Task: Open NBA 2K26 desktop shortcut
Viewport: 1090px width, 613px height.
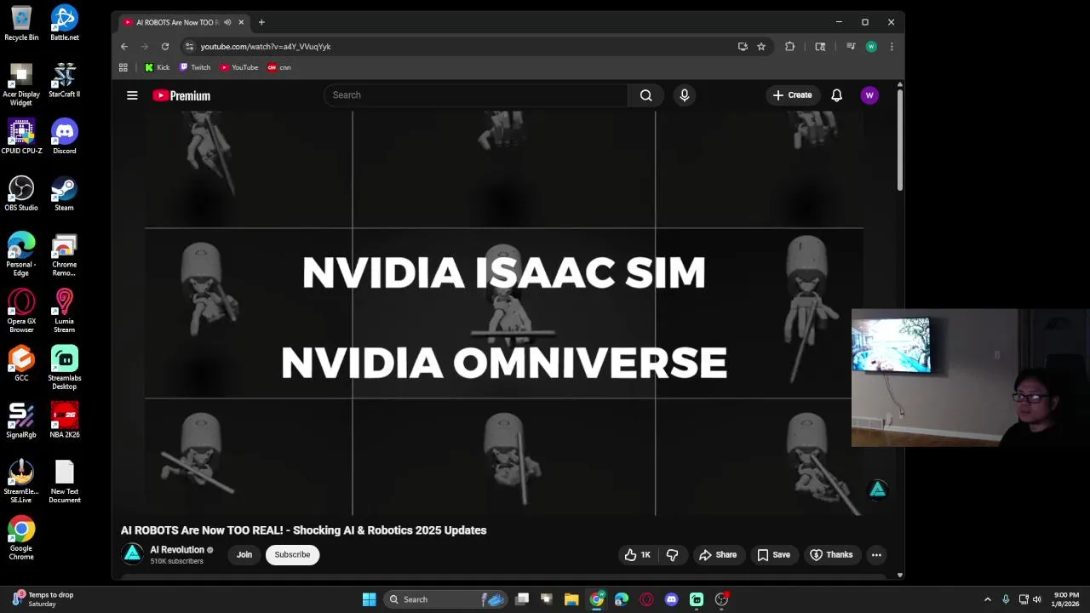Action: [64, 420]
